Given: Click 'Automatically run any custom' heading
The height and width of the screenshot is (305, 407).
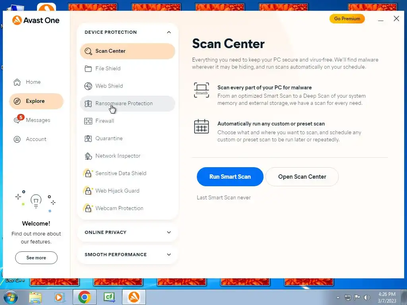Looking at the screenshot, I should [271, 124].
